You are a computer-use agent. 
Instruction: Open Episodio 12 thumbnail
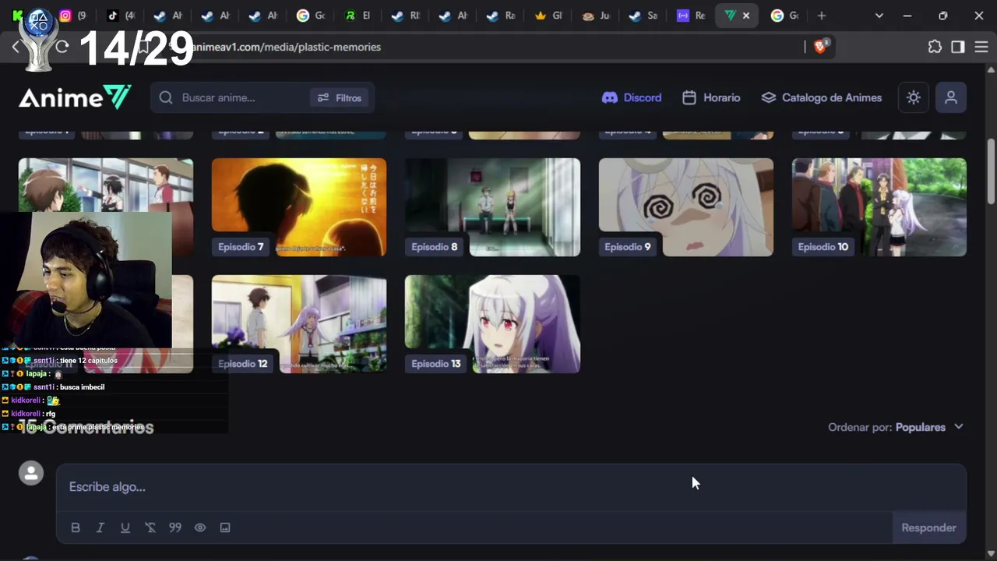299,324
